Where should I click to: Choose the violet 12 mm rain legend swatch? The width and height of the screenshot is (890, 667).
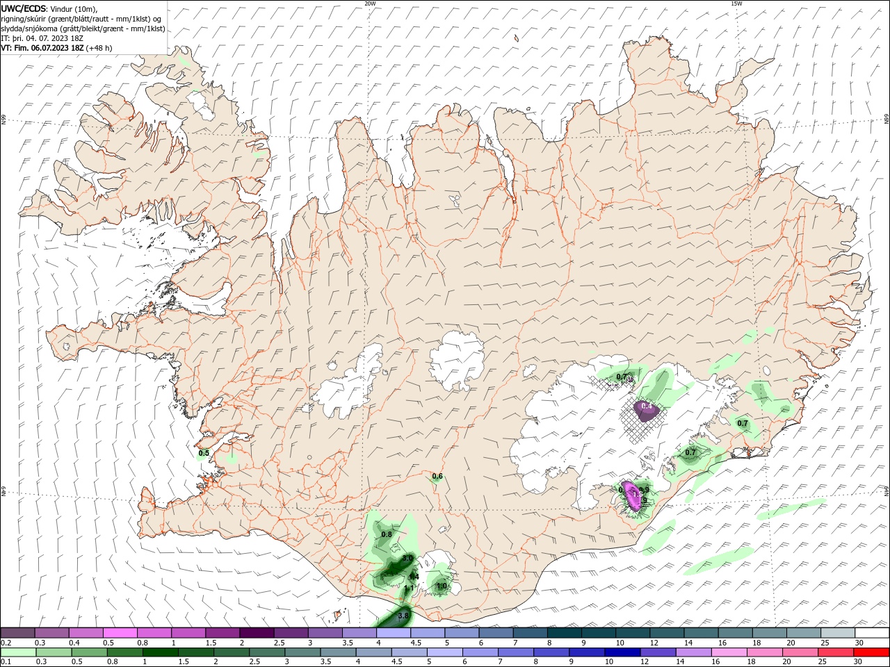[x=657, y=652]
